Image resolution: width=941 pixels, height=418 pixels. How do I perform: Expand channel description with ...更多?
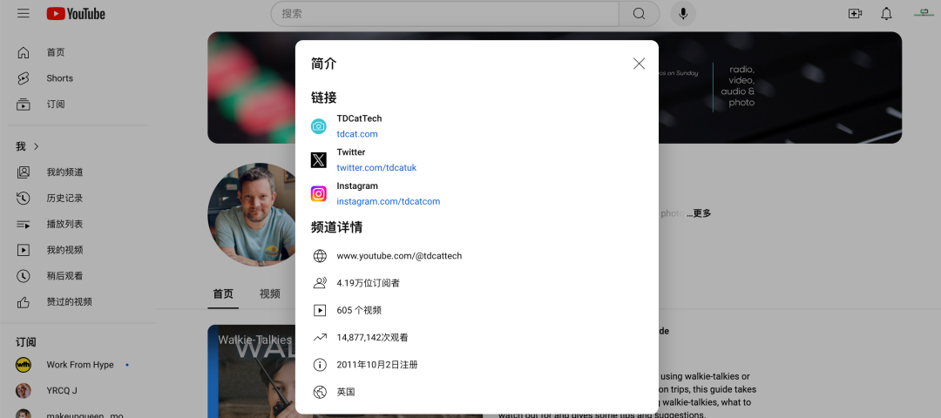tap(699, 213)
